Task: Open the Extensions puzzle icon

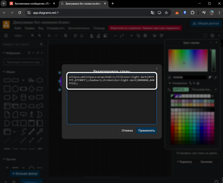Action: (192, 13)
